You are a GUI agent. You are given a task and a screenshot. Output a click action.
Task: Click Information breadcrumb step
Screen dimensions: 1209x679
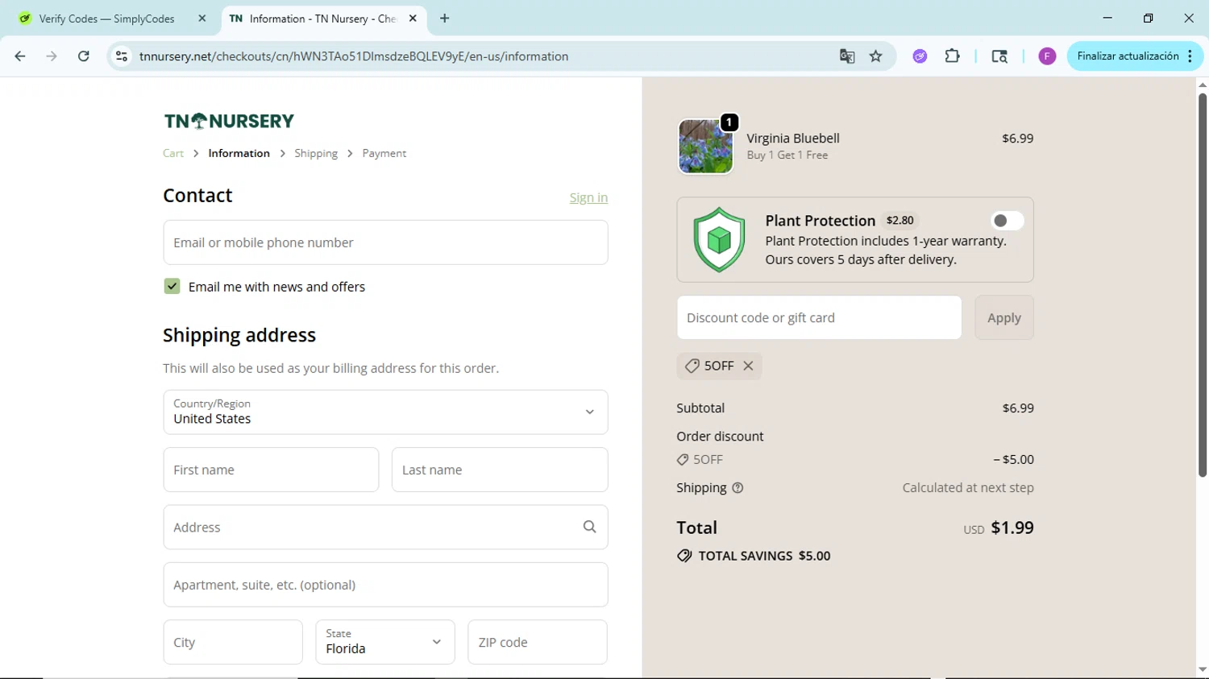[x=239, y=153]
